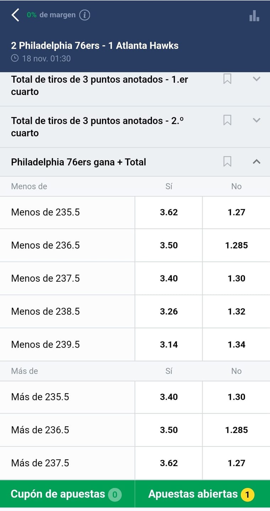Select Sí 3.50 for Más de 236.5
Screen dimensions: 270x511
(169, 430)
